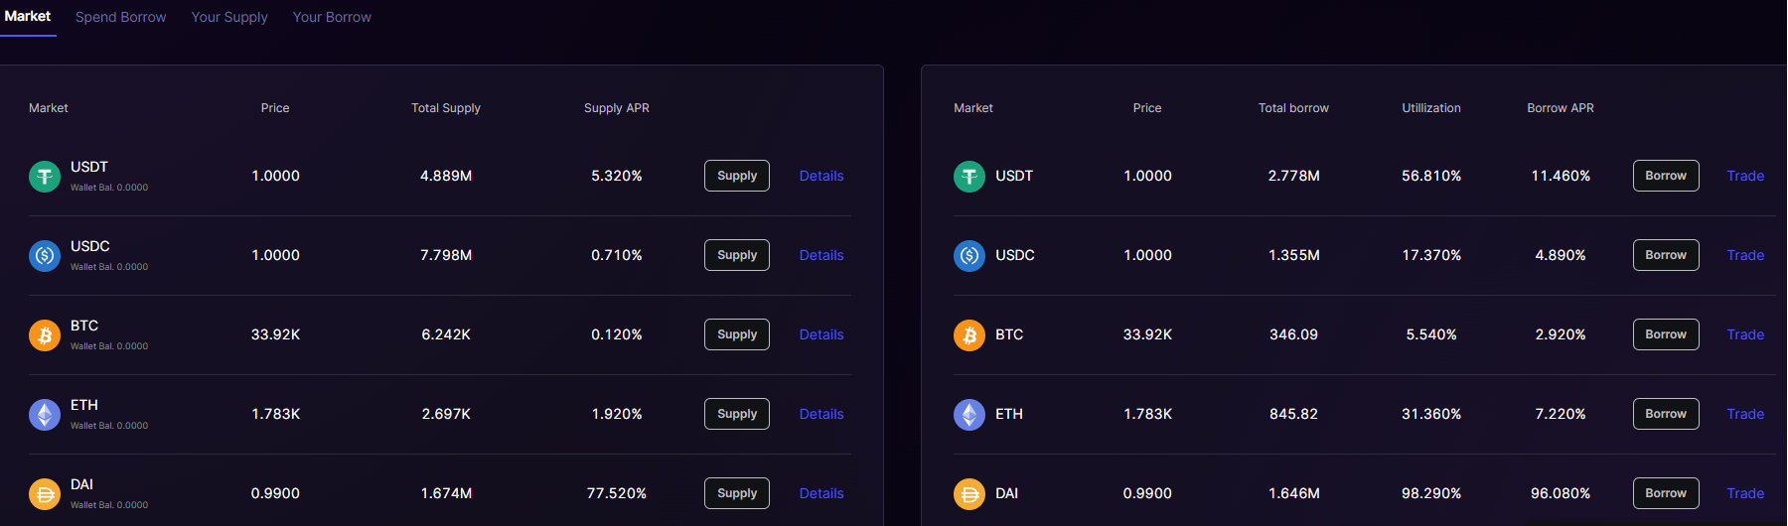Go to the Your Borrow tab
This screenshot has height=526, width=1788.
(332, 17)
